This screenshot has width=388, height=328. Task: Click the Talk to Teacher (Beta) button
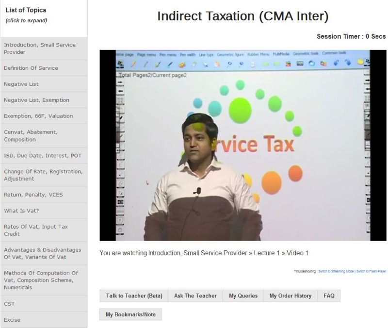pos(134,296)
